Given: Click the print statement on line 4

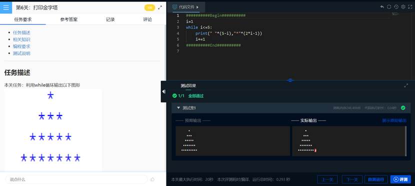Looking at the screenshot, I should 228,33.
